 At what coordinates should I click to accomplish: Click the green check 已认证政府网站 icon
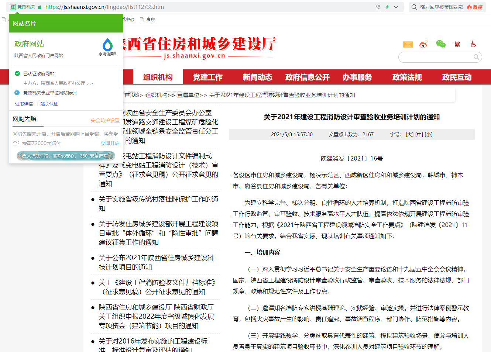[17, 73]
